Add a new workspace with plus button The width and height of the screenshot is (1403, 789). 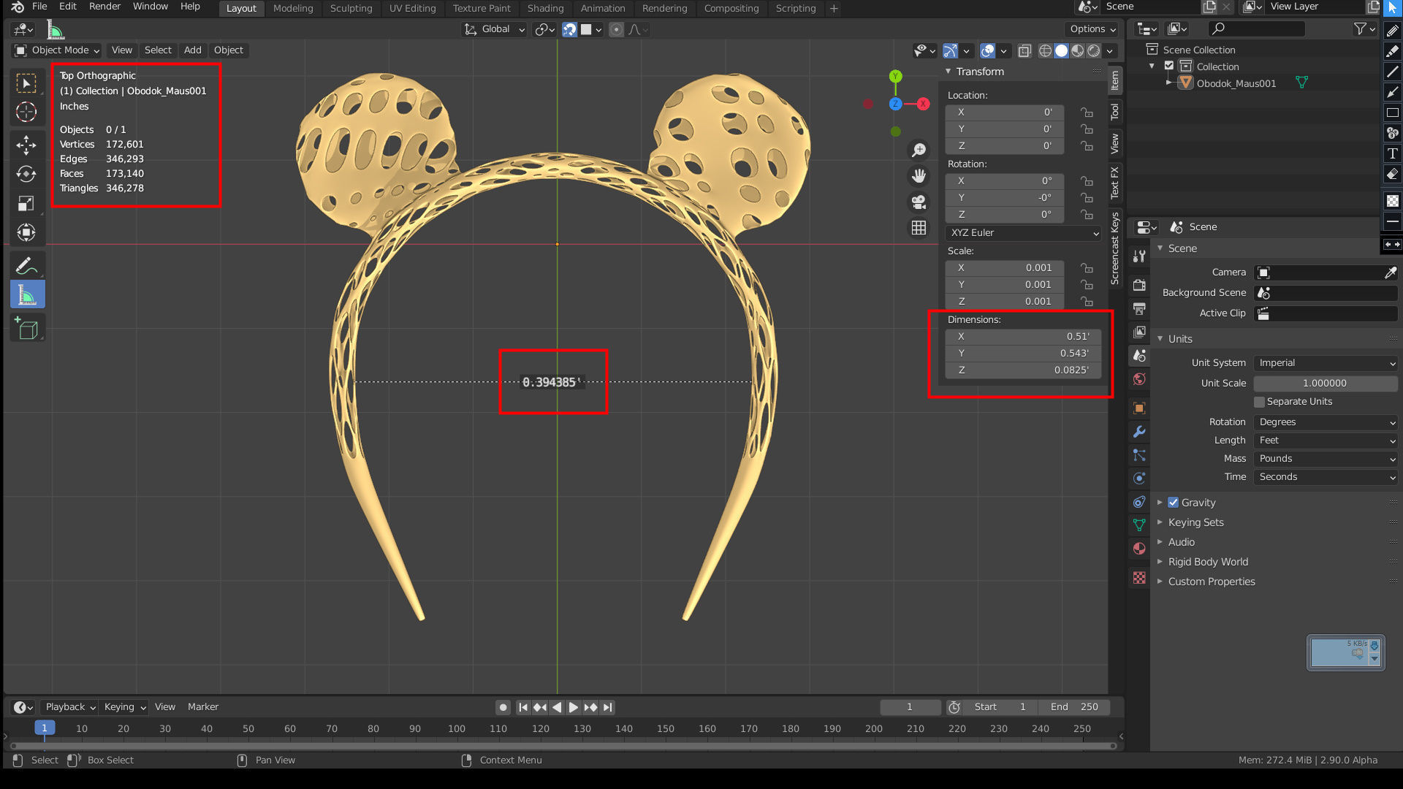(834, 9)
